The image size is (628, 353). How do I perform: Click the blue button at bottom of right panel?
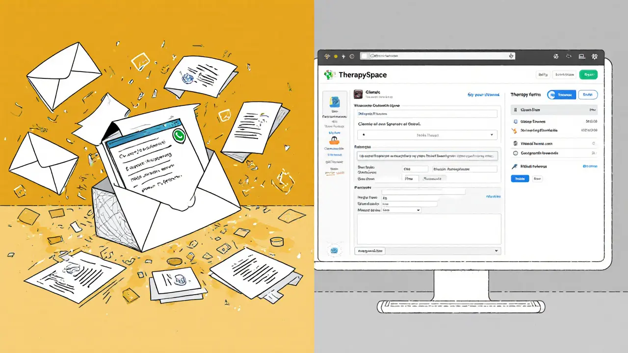[520, 179]
